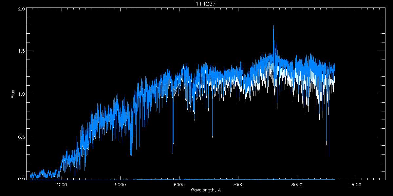Click the 2.0 flux tick label
393x196 pixels.
pyautogui.click(x=21, y=9)
